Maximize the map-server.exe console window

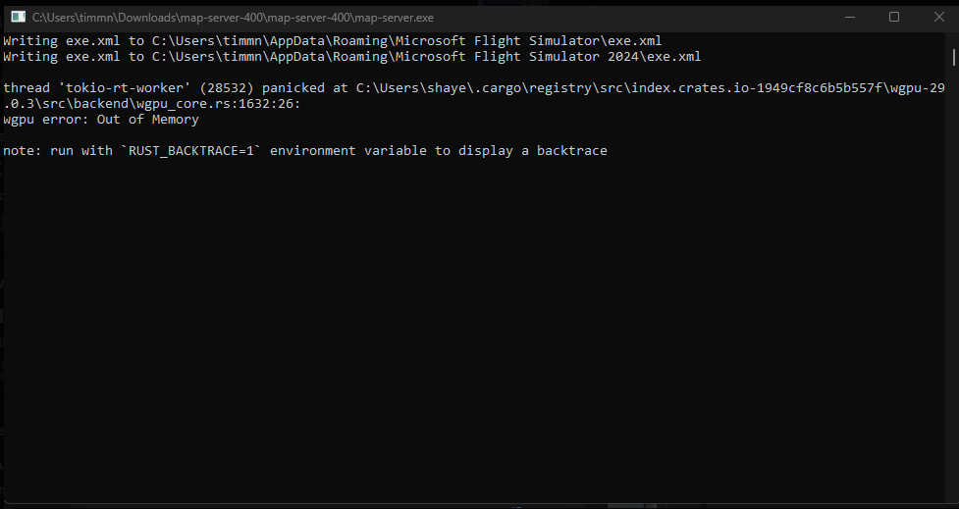(x=894, y=17)
